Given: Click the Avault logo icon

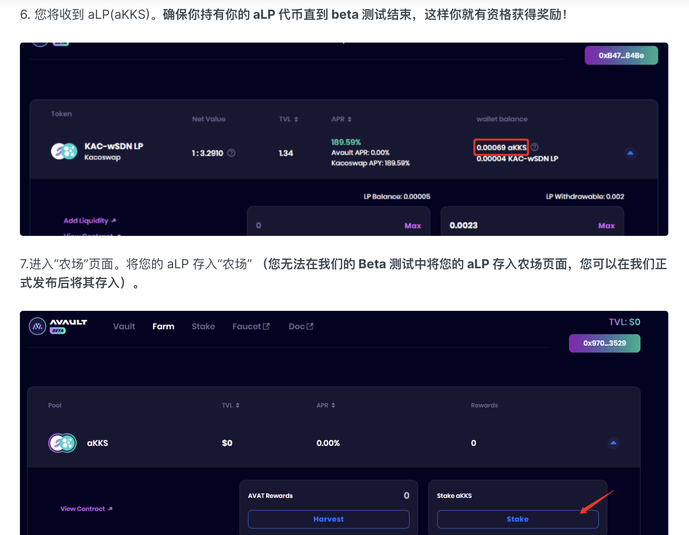Looking at the screenshot, I should click(x=38, y=326).
